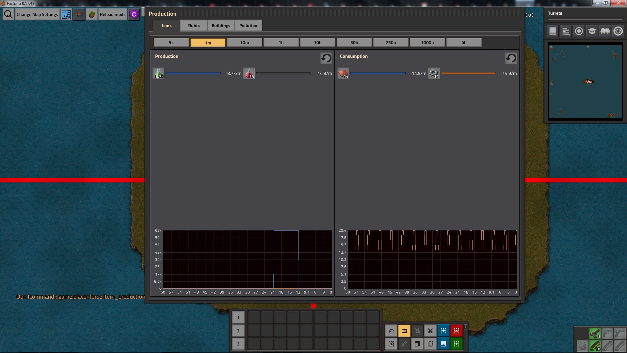Open the achievements icon
The height and width of the screenshot is (353, 627).
(618, 31)
